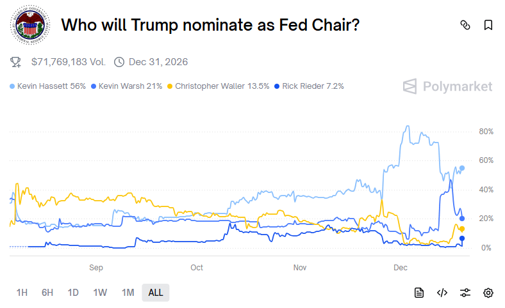Image resolution: width=505 pixels, height=308 pixels.
Task: Open the embed code icon
Action: (442, 293)
